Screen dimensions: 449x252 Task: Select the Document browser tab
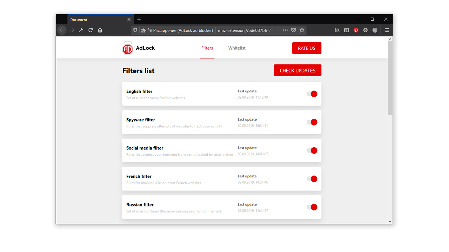point(101,20)
